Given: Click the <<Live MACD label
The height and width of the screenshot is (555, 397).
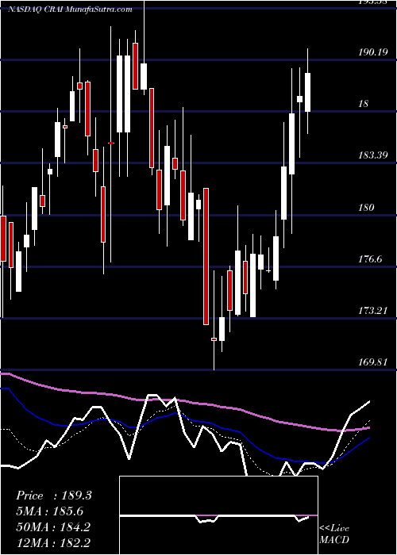Looking at the screenshot, I should [x=334, y=534].
